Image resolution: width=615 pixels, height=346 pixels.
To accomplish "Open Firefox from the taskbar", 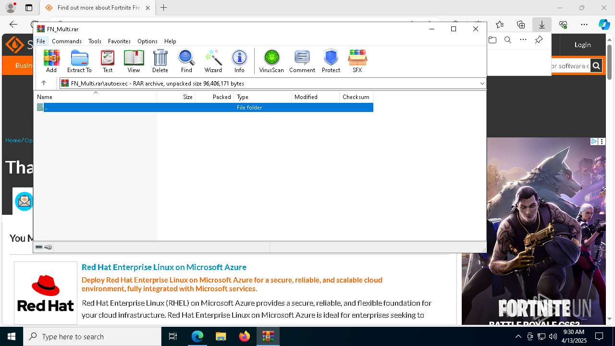I will tap(244, 336).
